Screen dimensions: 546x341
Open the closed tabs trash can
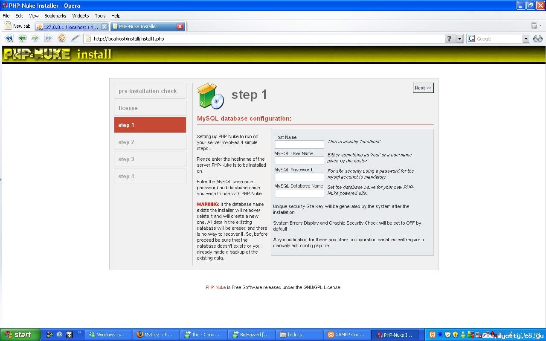click(x=534, y=26)
